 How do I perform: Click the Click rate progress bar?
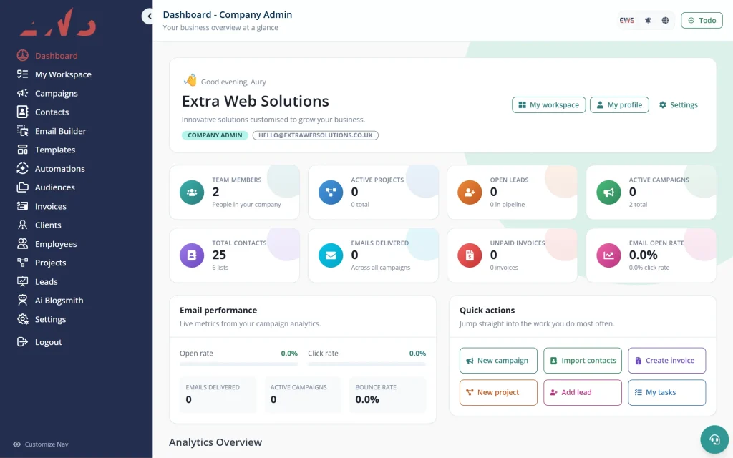coord(367,364)
